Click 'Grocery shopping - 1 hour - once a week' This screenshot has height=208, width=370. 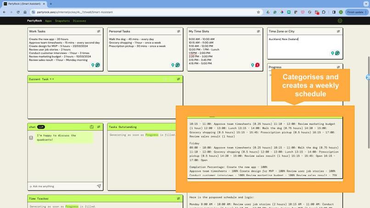pos(135,43)
